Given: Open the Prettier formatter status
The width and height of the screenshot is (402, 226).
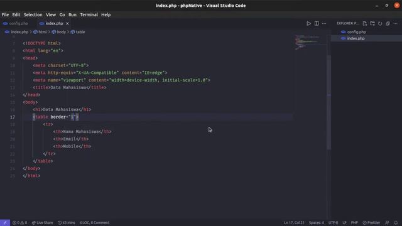Looking at the screenshot, I should click(371, 223).
